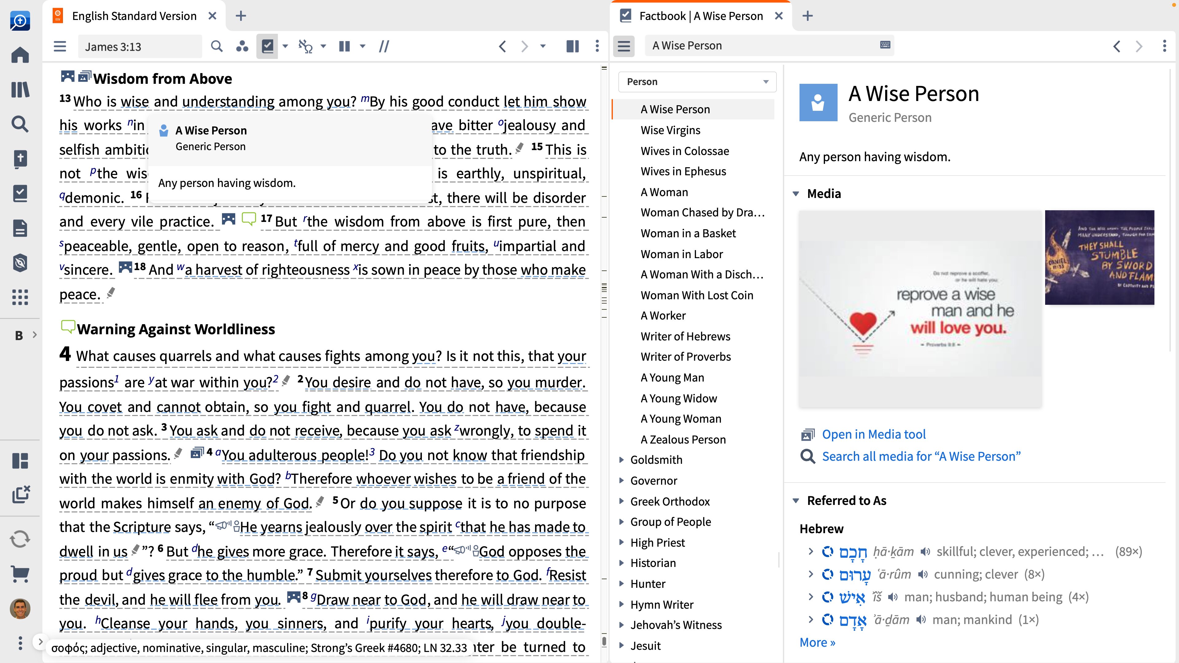1179x663 pixels.
Task: Open the Factbook tags dropdown arrow
Action: coord(285,46)
